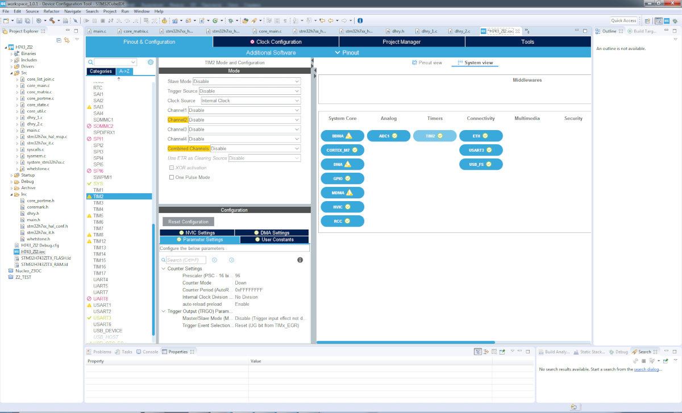
Task: Click the USART3 button in System view
Action: pyautogui.click(x=481, y=151)
